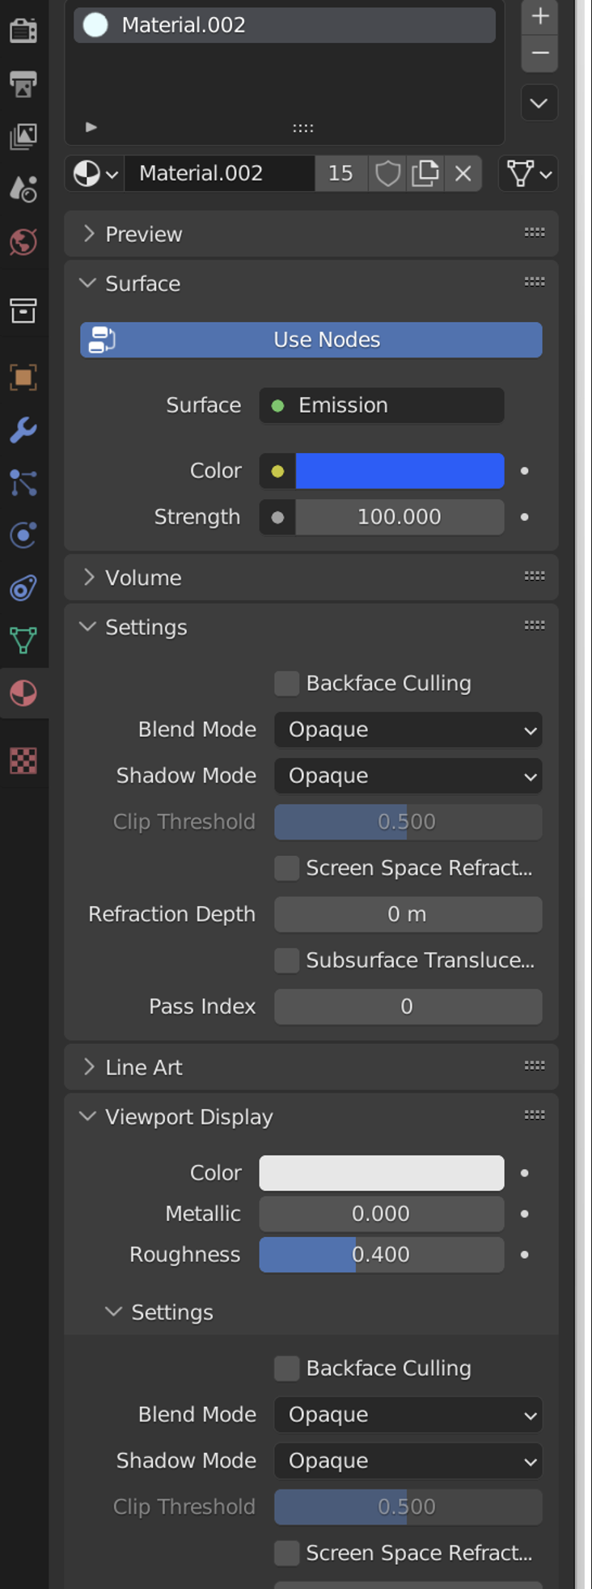Open the Physics properties tab
Viewport: 592px width, 1589px height.
click(23, 535)
